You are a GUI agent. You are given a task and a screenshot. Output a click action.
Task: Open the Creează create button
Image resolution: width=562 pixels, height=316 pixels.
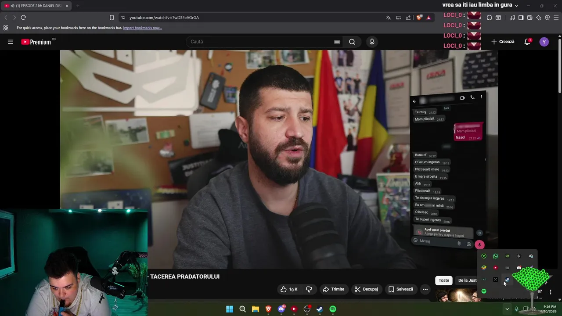click(503, 42)
